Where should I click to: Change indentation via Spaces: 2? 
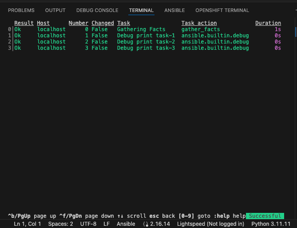[x=61, y=224]
